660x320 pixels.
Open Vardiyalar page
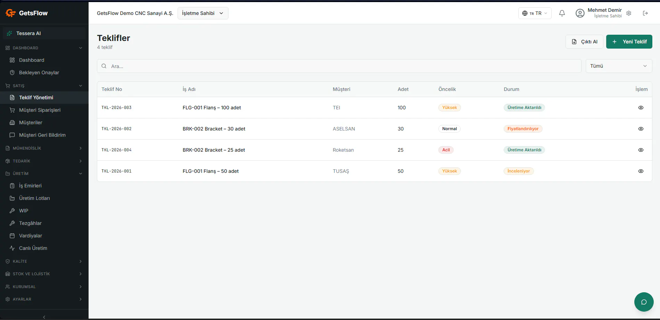(44, 236)
